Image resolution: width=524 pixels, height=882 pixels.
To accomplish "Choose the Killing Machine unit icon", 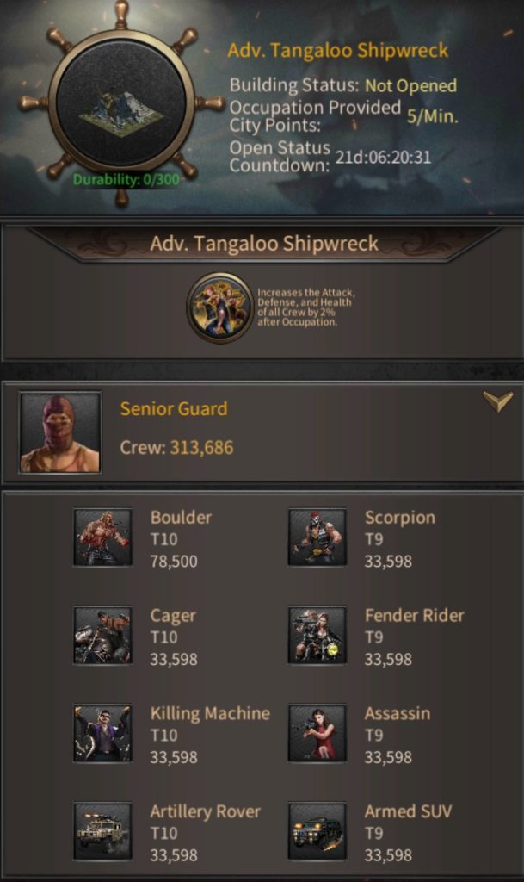I will [x=102, y=733].
